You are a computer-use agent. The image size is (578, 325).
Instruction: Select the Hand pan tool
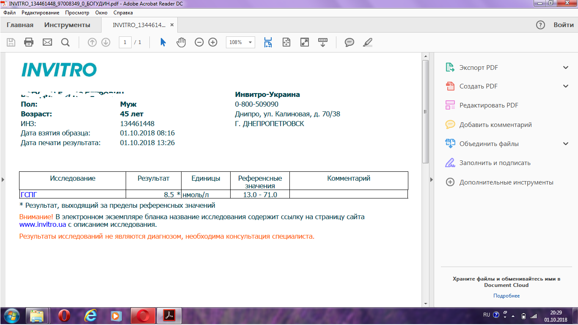[181, 42]
